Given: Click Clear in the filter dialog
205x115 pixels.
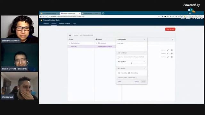Looking at the screenshot, I should pos(120,82).
